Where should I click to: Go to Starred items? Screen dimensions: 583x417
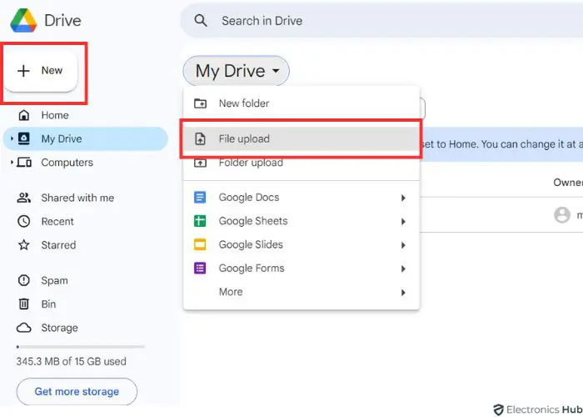58,245
